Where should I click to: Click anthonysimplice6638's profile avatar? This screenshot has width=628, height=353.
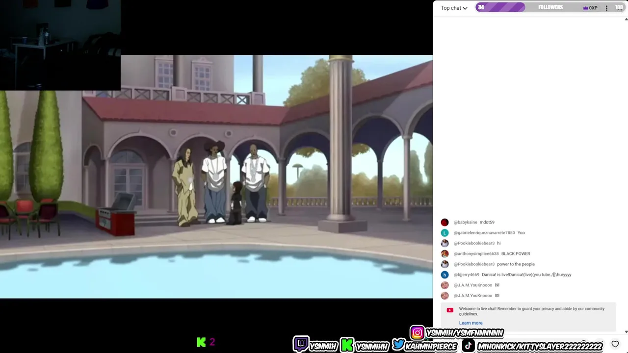445,253
